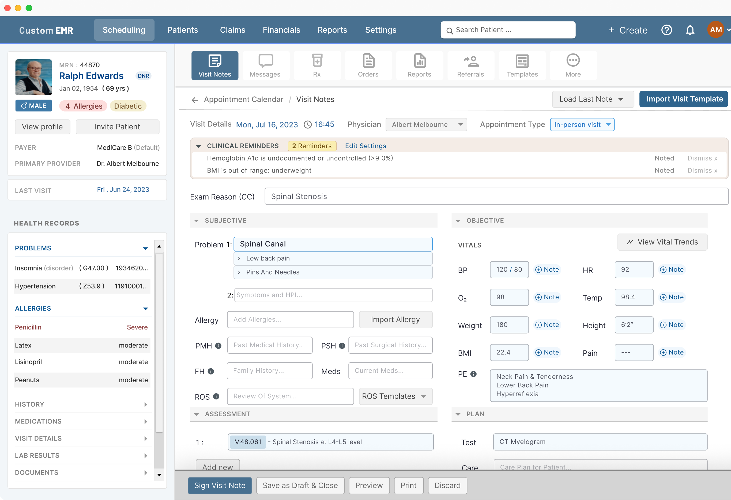
Task: Open the Financials section
Action: [281, 30]
